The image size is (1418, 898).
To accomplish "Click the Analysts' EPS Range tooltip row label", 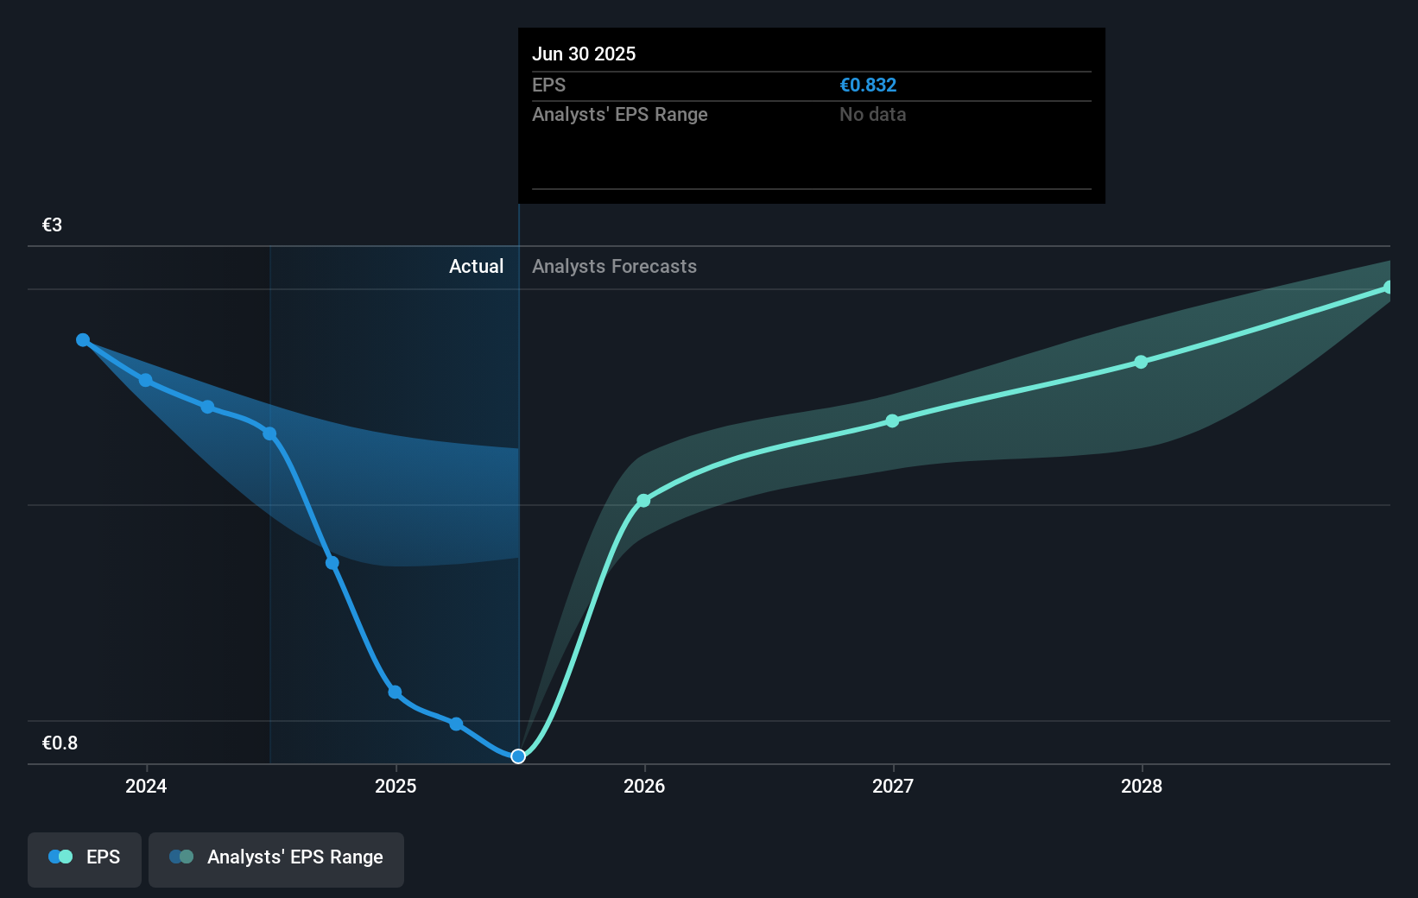I will [620, 115].
